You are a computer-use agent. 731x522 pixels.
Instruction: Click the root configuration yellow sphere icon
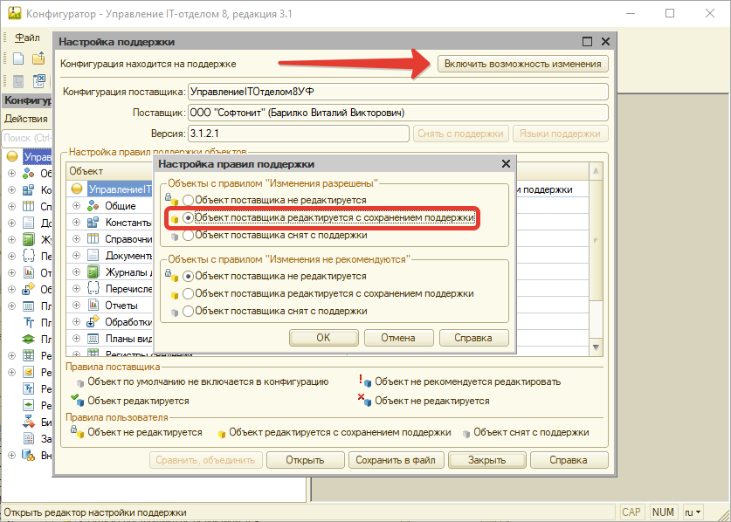coord(77,189)
